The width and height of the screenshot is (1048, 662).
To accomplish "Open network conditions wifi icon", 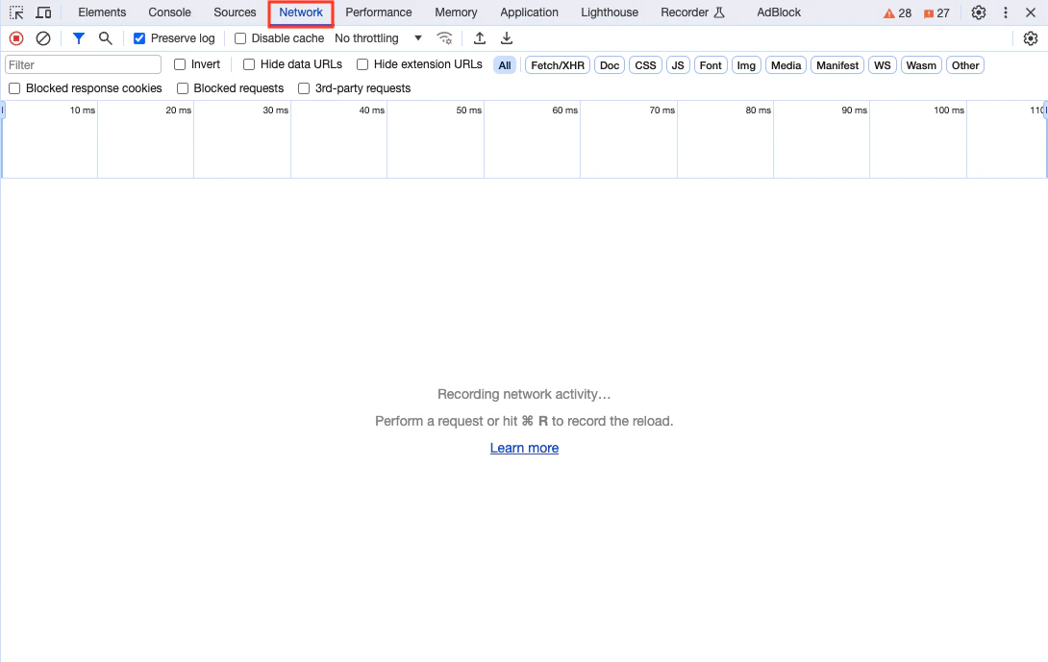I will pyautogui.click(x=444, y=38).
